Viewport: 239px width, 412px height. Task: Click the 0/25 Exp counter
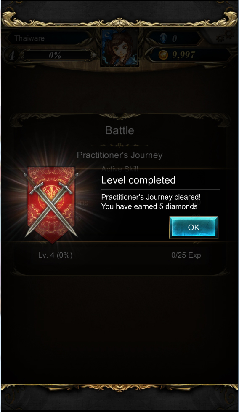click(186, 255)
